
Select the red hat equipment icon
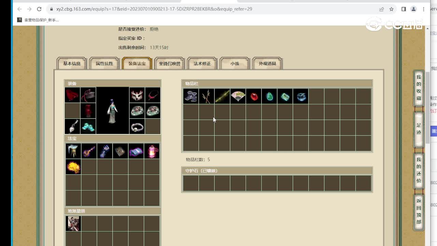click(72, 95)
